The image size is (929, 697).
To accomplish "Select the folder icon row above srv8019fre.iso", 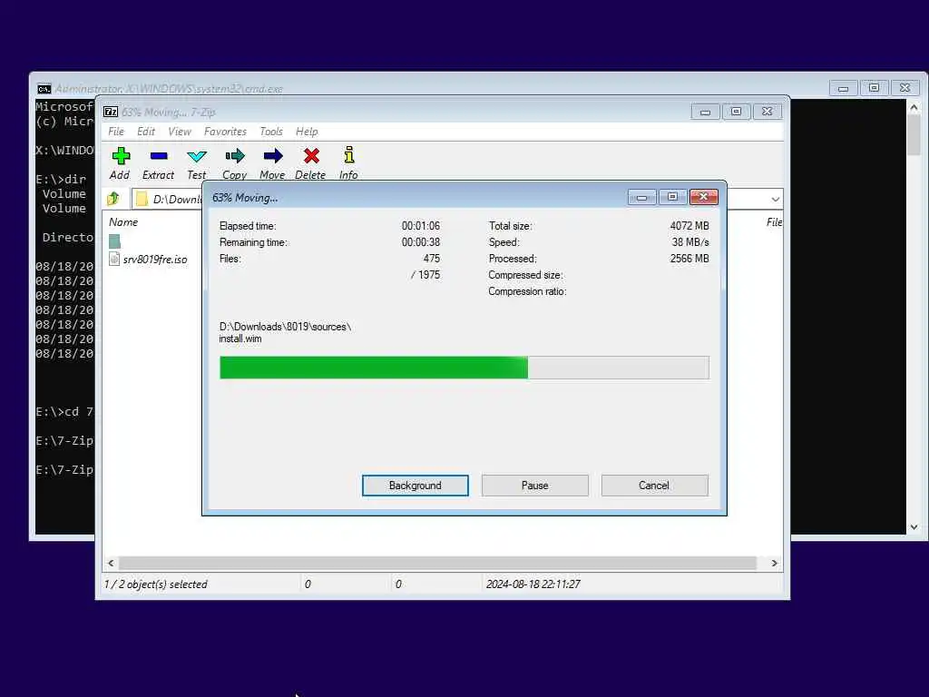I will pos(114,241).
